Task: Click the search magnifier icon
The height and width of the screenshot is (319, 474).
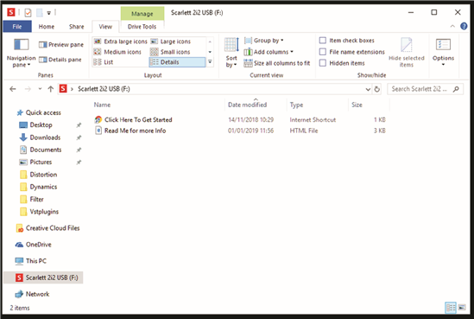Action: 456,89
